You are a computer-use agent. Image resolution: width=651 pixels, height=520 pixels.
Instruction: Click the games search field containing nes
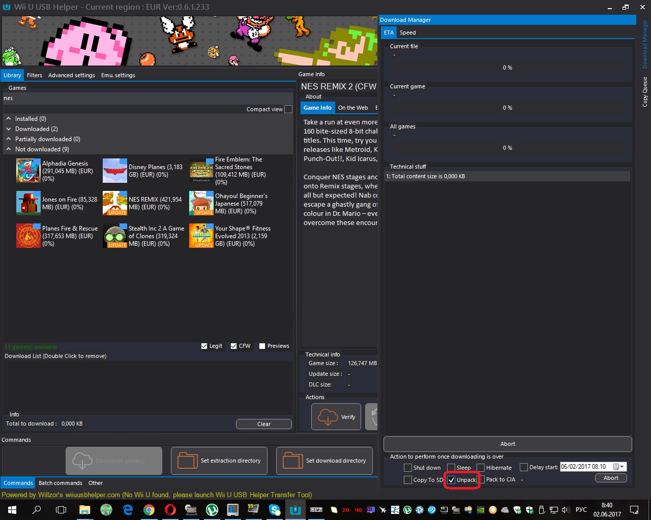(147, 98)
